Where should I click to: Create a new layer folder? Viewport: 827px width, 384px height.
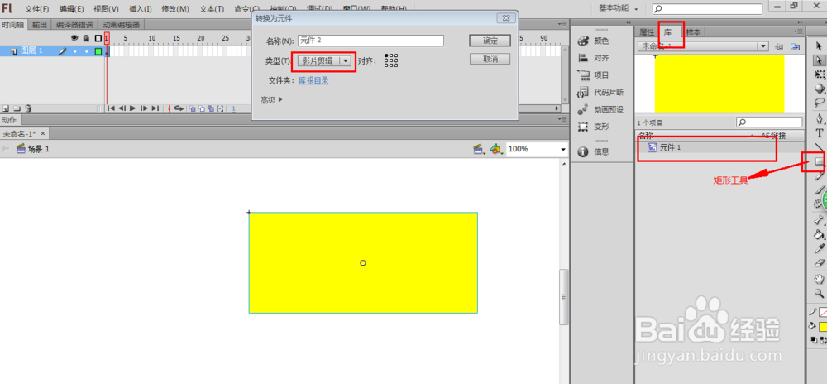point(17,108)
